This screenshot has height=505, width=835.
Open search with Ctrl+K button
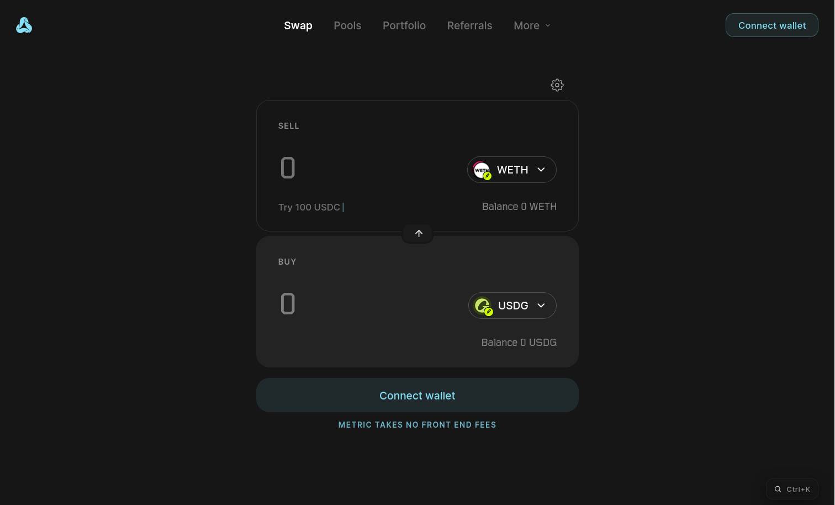tap(792, 489)
